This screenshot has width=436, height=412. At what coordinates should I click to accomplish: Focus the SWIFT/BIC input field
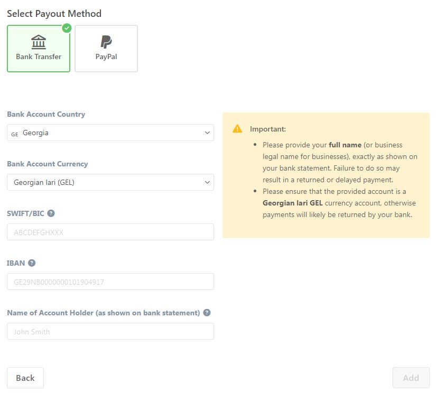110,232
